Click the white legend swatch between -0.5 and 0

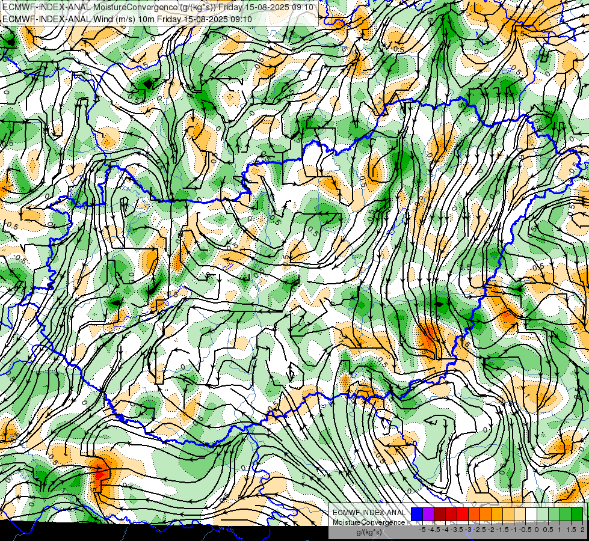(x=531, y=515)
